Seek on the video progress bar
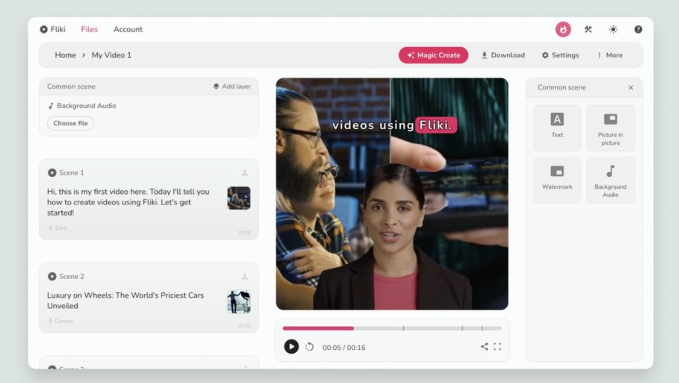 coord(392,328)
